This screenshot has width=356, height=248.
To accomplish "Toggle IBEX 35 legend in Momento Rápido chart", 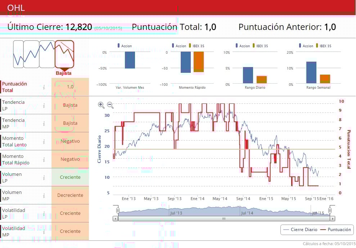I will click(197, 46).
